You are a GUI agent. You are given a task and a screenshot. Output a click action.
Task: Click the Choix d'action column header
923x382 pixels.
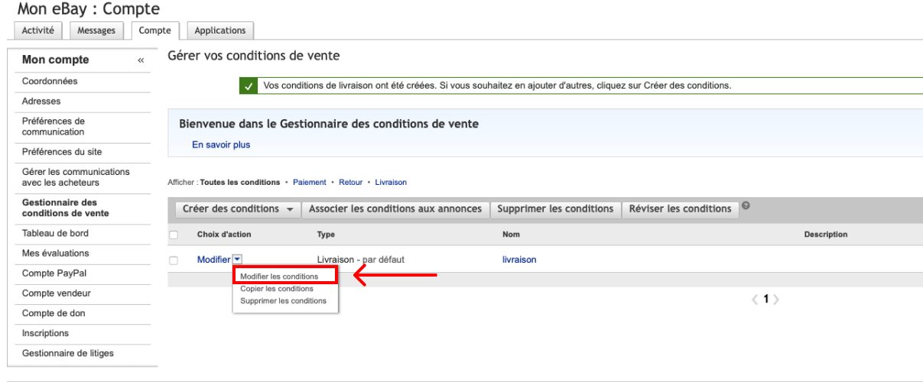pyautogui.click(x=224, y=235)
